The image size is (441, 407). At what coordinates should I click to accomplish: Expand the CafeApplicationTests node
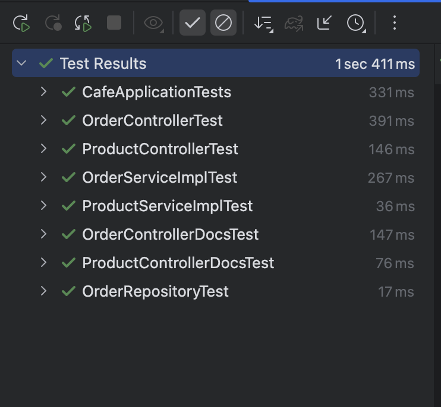tap(43, 92)
